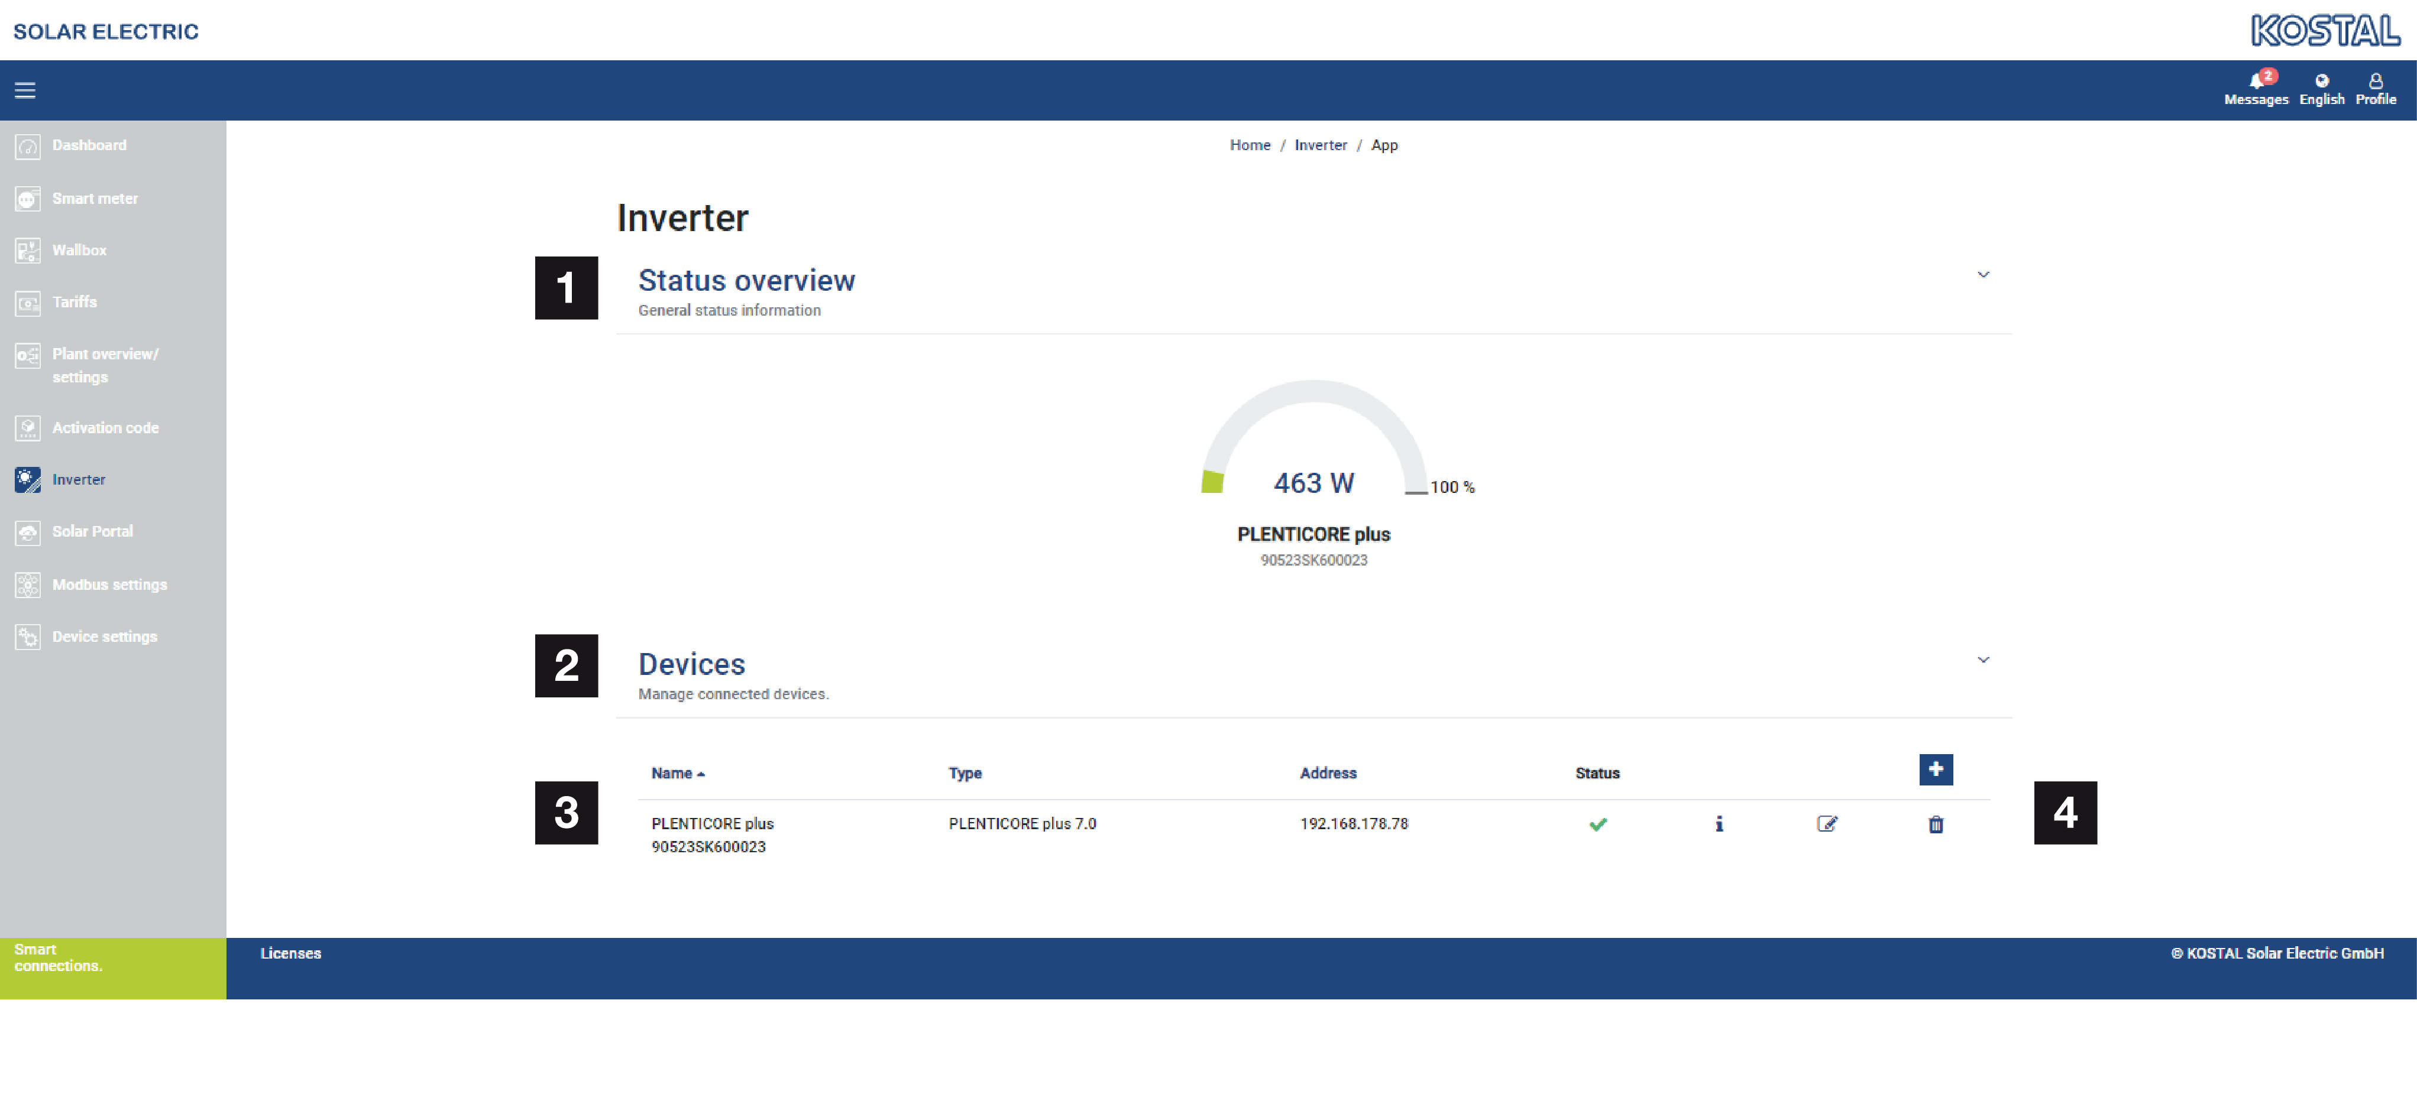Add a new device with plus button

click(x=1936, y=769)
